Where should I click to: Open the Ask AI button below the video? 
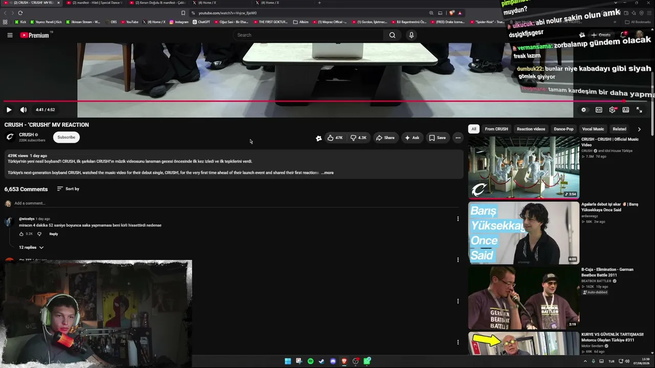click(x=412, y=137)
